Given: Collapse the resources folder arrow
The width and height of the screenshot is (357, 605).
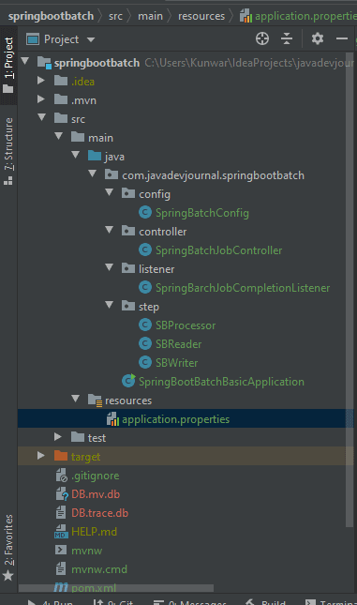Looking at the screenshot, I should pyautogui.click(x=76, y=399).
